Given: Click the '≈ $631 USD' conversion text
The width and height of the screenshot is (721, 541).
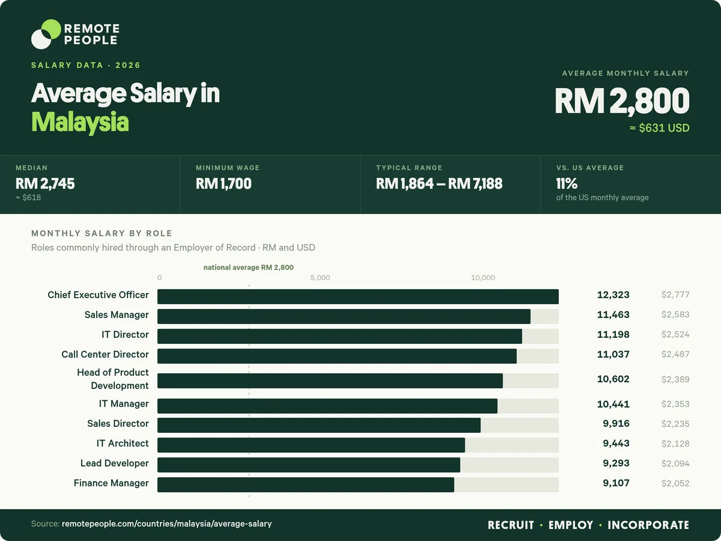Looking at the screenshot, I should (659, 128).
